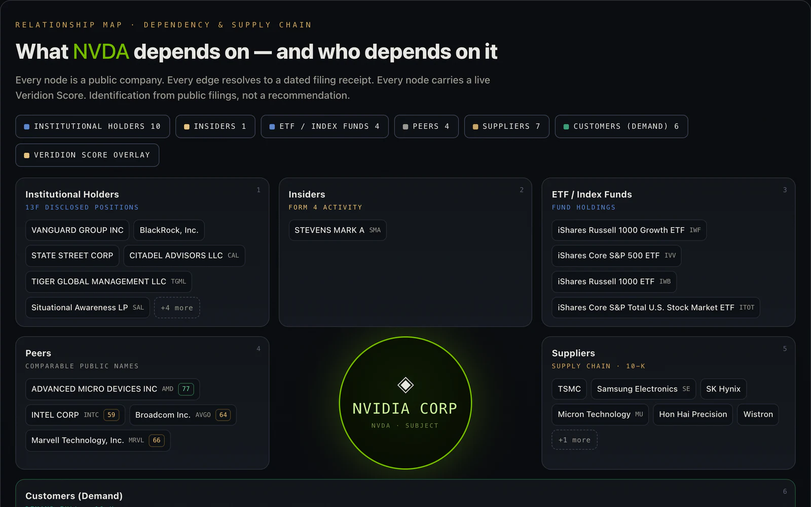Image resolution: width=811 pixels, height=507 pixels.
Task: Click ETF / Index Funds panel heading
Action: (592, 194)
